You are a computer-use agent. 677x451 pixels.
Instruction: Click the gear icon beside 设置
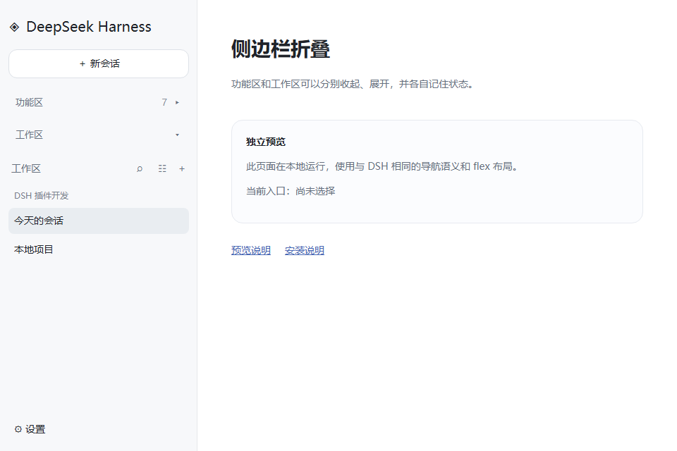[18, 429]
